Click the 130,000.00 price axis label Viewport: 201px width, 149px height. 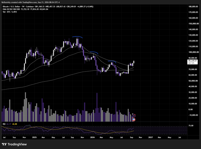[x=193, y=35]
